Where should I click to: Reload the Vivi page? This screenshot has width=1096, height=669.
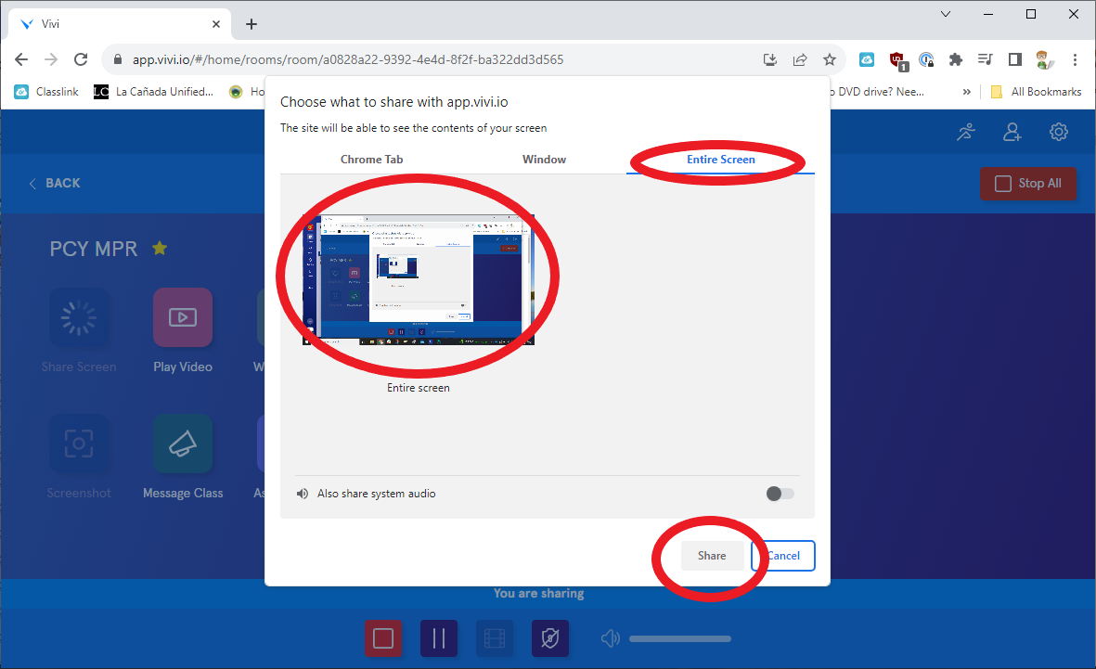point(81,59)
